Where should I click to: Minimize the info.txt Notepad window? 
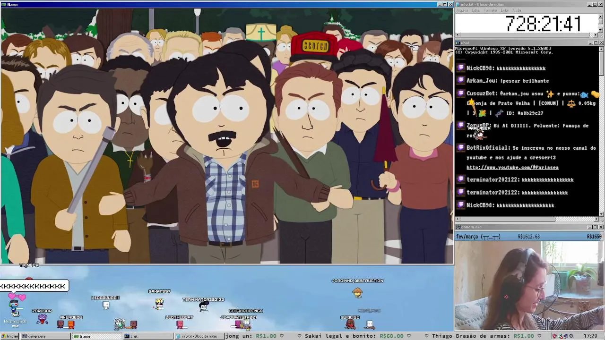click(x=589, y=4)
